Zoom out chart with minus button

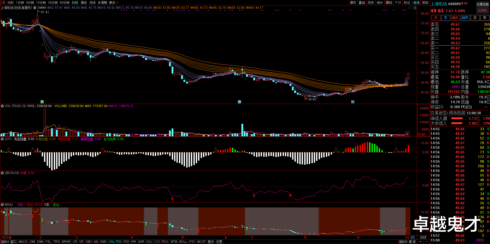[x=427, y=242]
